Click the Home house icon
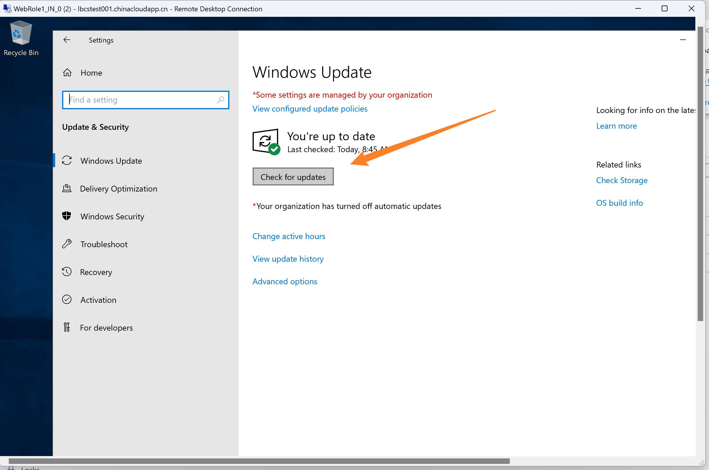 [x=67, y=72]
